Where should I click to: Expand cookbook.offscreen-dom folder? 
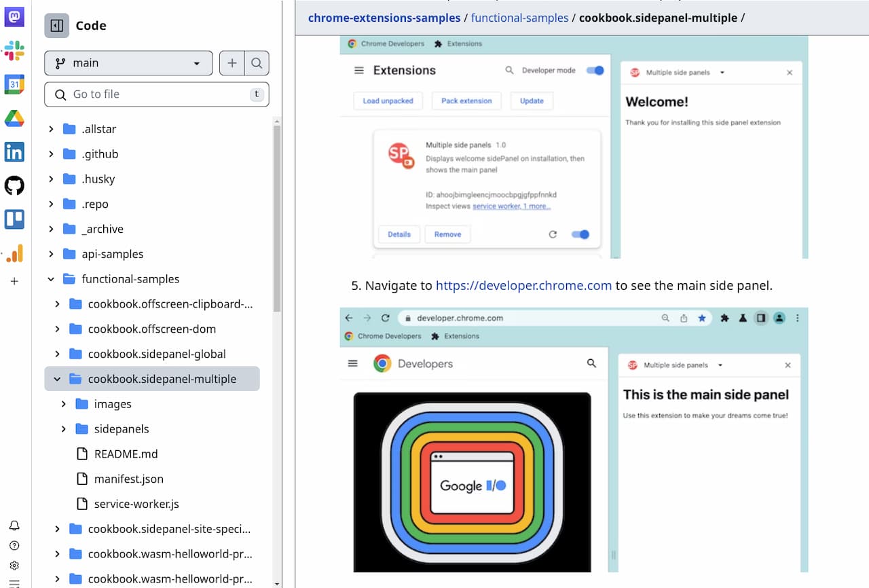57,329
